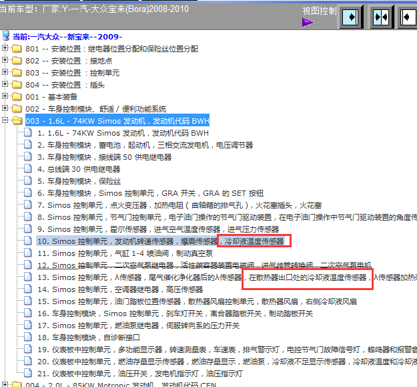Image resolution: width=417 pixels, height=387 pixels.
Task: Click the folder icon for 803 控制单元
Action: click(17, 72)
